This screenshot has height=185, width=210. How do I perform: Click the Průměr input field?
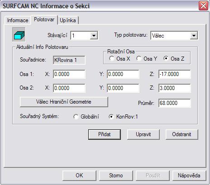click(175, 103)
